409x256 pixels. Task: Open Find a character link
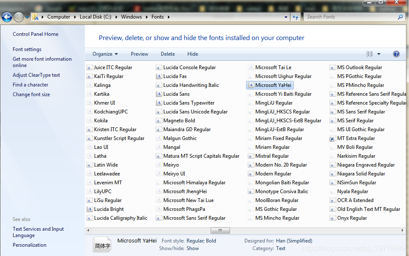(30, 85)
